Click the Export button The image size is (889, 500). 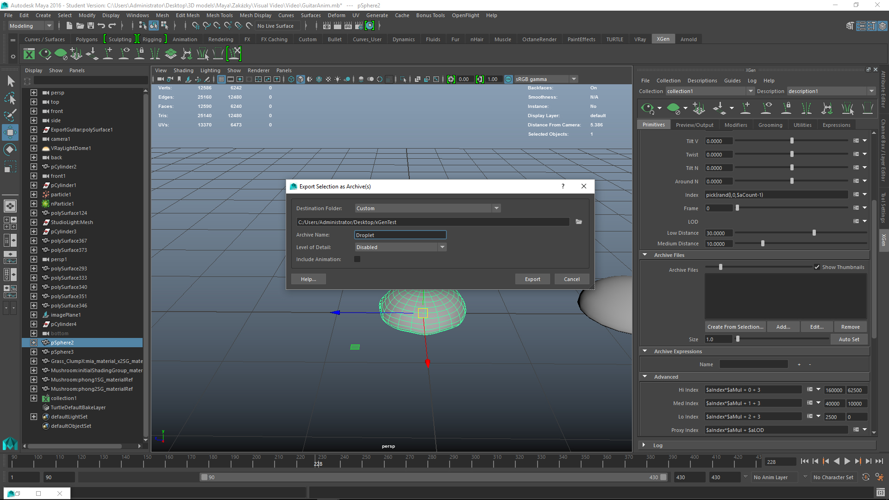pyautogui.click(x=532, y=279)
